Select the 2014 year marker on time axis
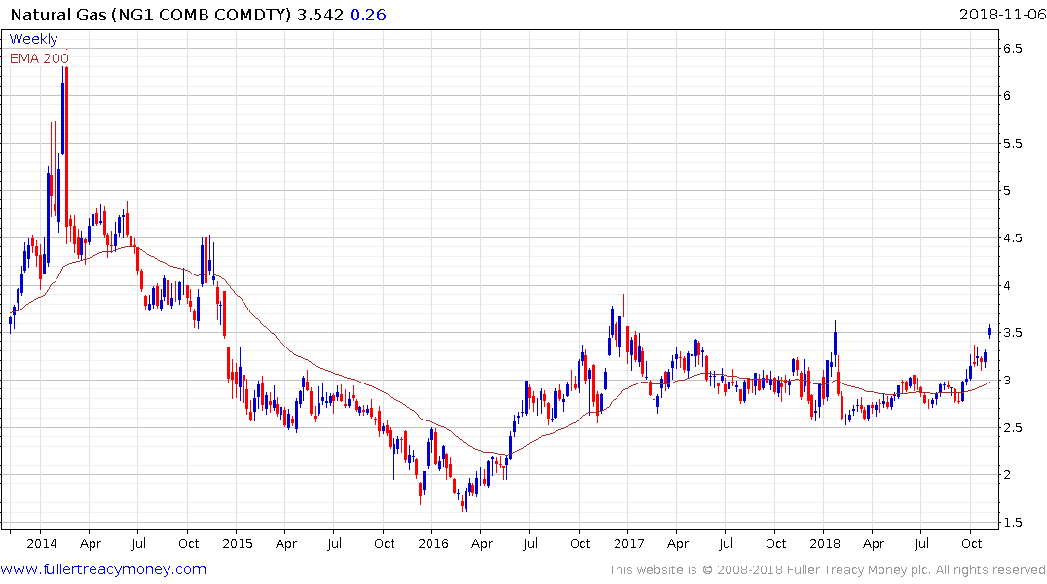This screenshot has width=1047, height=584. 42,543
